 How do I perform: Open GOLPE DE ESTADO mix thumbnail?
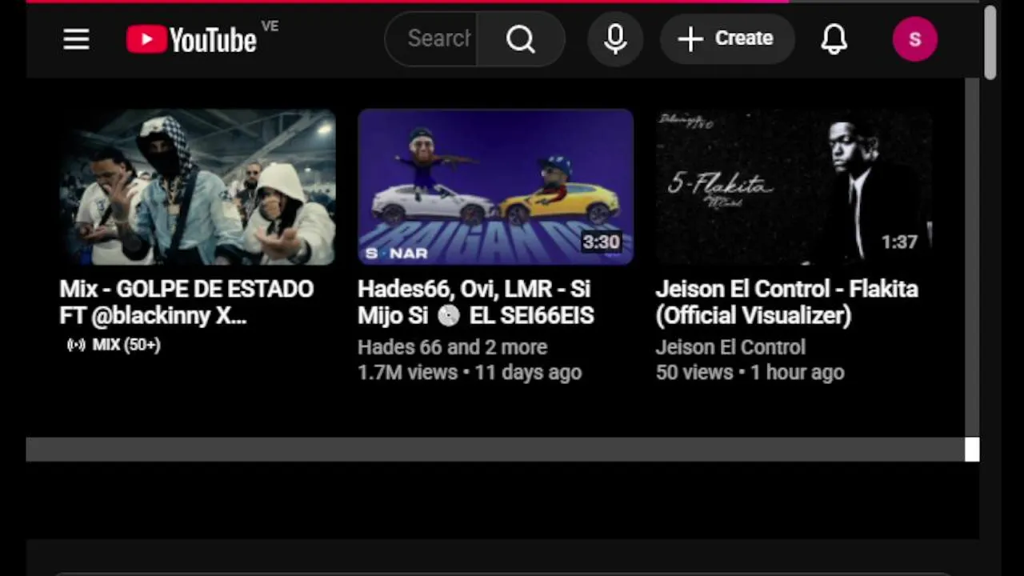click(x=198, y=186)
